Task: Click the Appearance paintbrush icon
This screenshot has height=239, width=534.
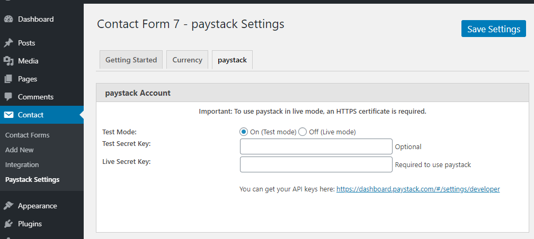Action: [8, 206]
